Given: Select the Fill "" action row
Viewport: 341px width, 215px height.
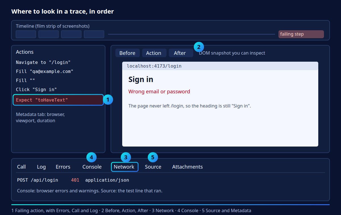Looking at the screenshot, I should tap(25, 80).
